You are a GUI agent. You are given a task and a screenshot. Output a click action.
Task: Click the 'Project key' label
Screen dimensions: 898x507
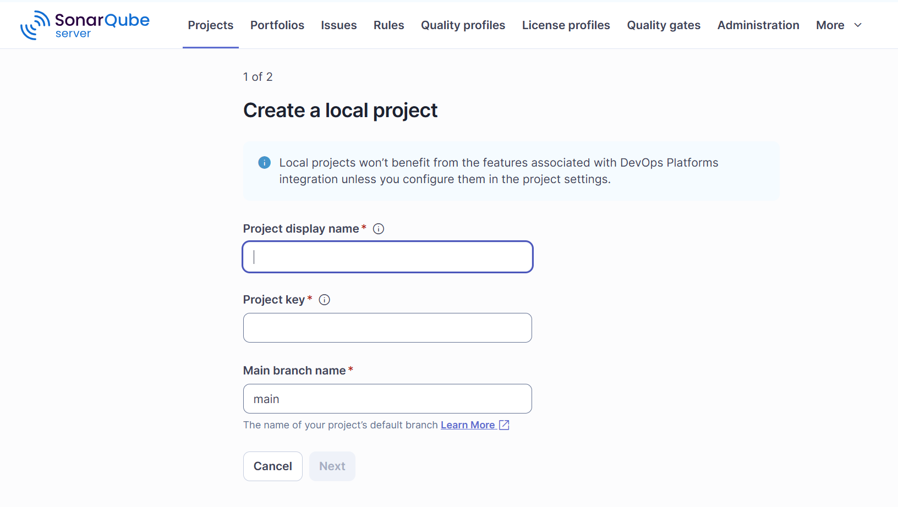pos(274,300)
